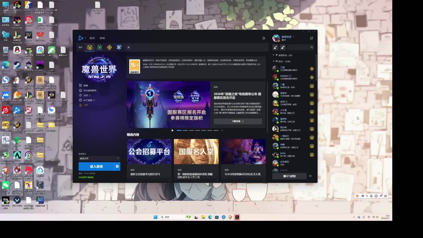
Task: Open the Battle.net logo dropdown menu
Action: (82, 38)
